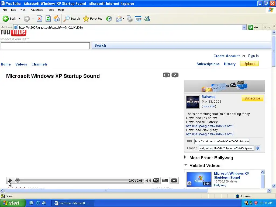Open the Tools menu
This screenshot has height=207, width=276.
pos(50,10)
